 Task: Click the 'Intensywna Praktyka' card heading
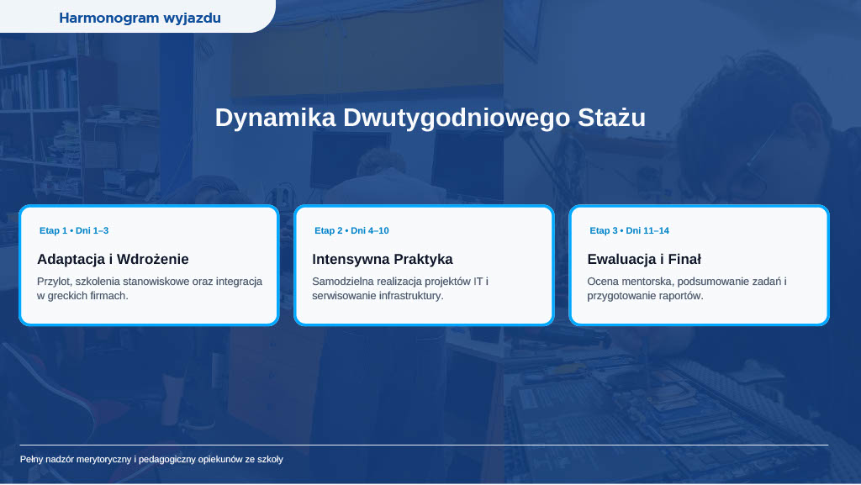(x=383, y=259)
